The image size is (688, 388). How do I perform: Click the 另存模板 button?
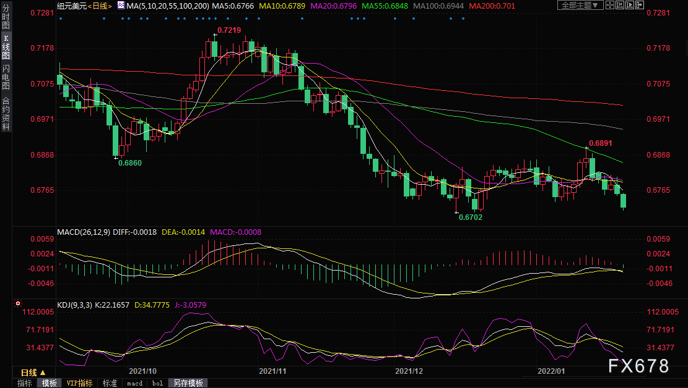[x=188, y=383]
